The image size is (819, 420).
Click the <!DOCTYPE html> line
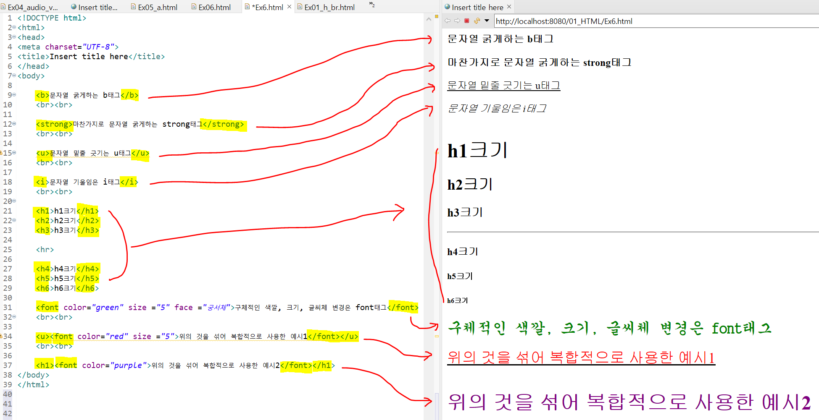tap(52, 18)
